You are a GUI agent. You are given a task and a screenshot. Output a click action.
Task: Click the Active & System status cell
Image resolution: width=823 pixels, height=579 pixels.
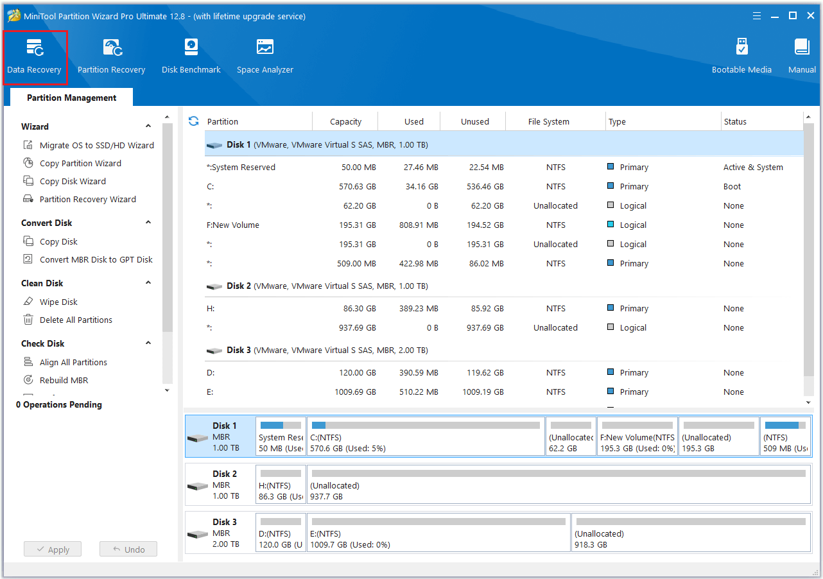tap(753, 167)
